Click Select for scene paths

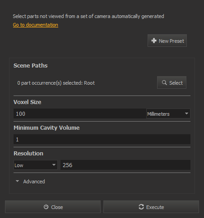[172, 82]
